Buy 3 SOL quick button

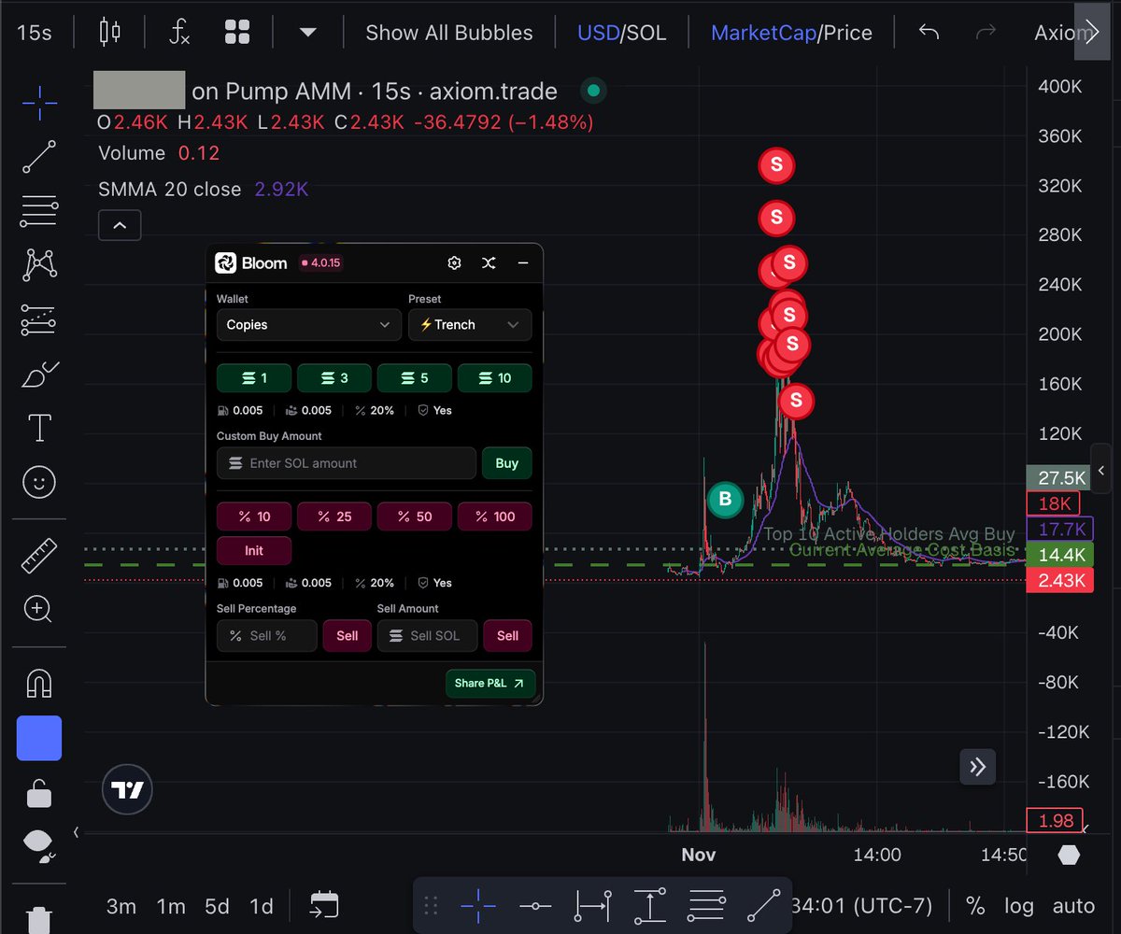coord(334,378)
